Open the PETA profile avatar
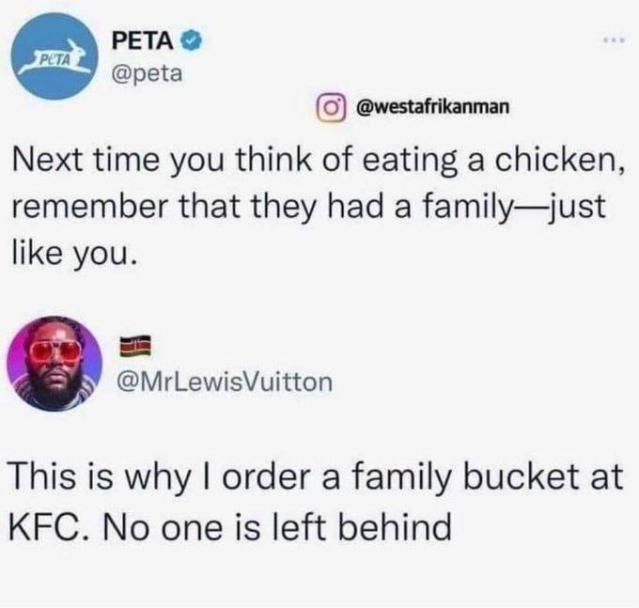Viewport: 639px width, 608px height. tap(57, 56)
